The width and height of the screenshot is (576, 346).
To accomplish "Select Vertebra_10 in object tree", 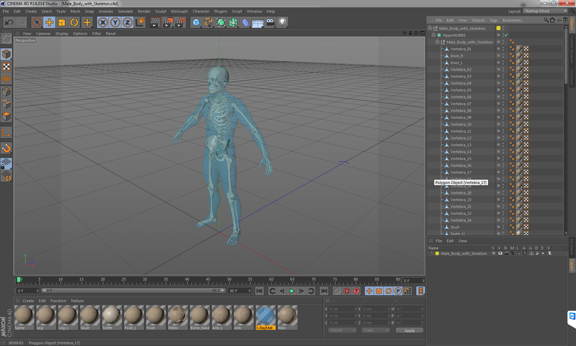I will (461, 124).
